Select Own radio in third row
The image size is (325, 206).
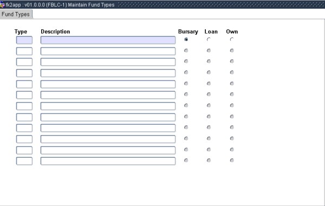tap(232, 61)
